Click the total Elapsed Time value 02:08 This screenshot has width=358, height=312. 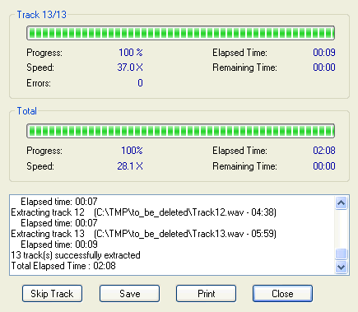point(324,151)
